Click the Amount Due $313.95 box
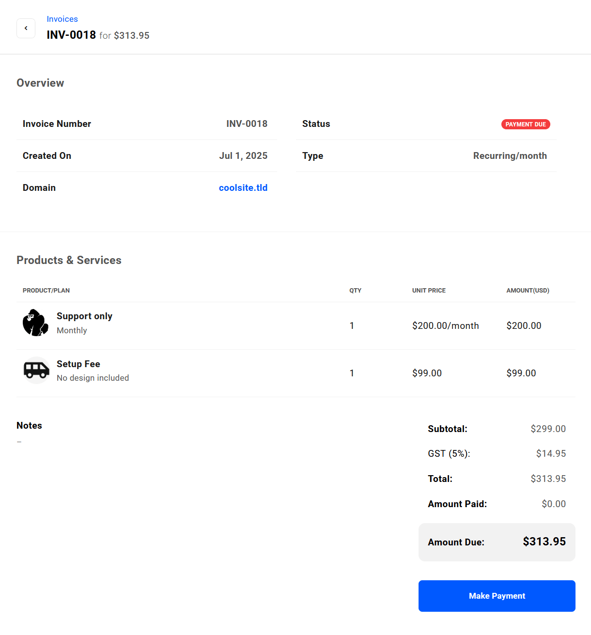 click(497, 542)
